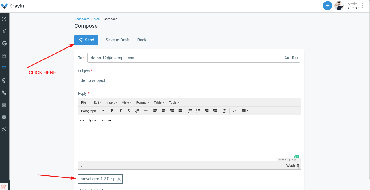Remove the laravel-crm-1.2.0.zip attachment
Viewport: 370px width, 190px height.
point(119,179)
